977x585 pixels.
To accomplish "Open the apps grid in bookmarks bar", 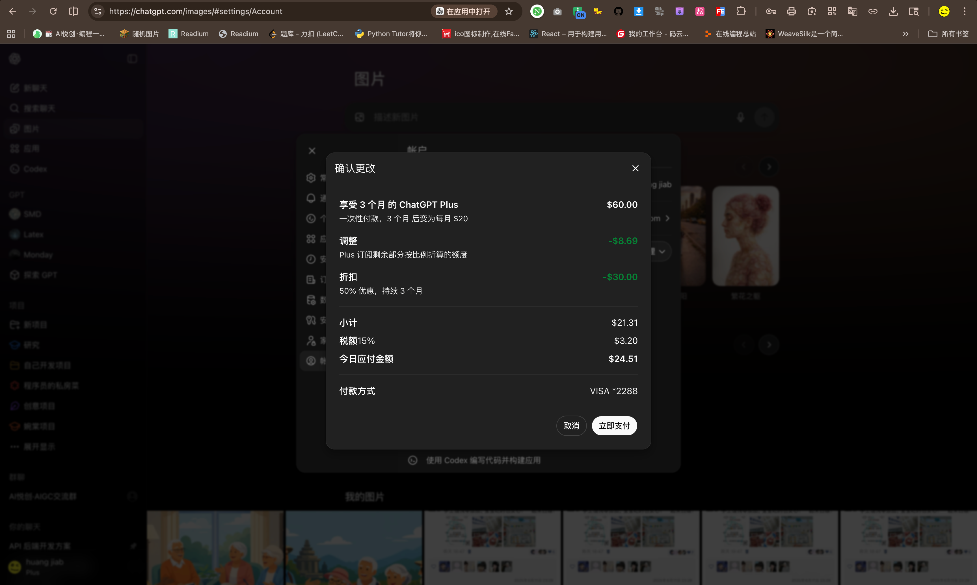I will click(11, 34).
